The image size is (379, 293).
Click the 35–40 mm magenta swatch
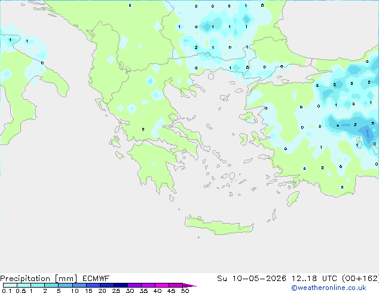tap(148, 285)
